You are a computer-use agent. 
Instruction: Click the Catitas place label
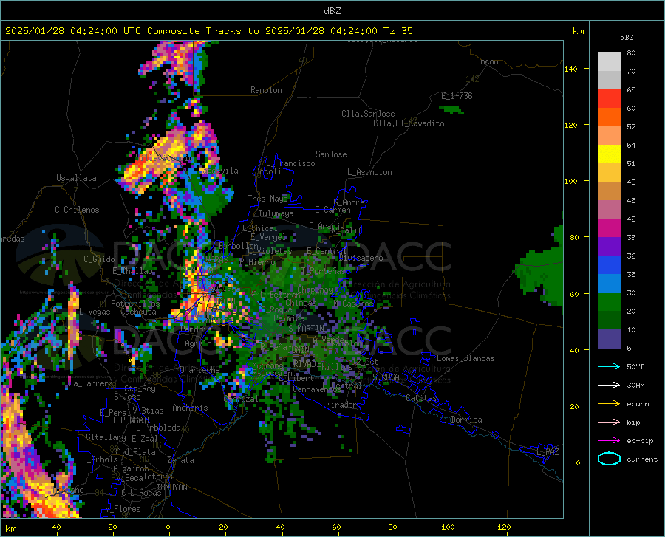[x=422, y=398]
